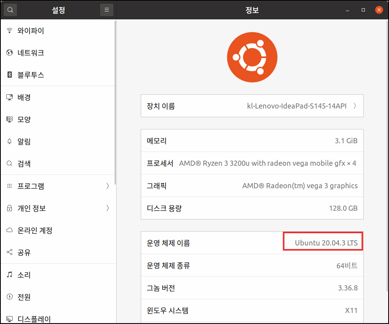Screen dimensions: 389x324
Task: Click the power icon beside 전원
Action: [x=9, y=296]
